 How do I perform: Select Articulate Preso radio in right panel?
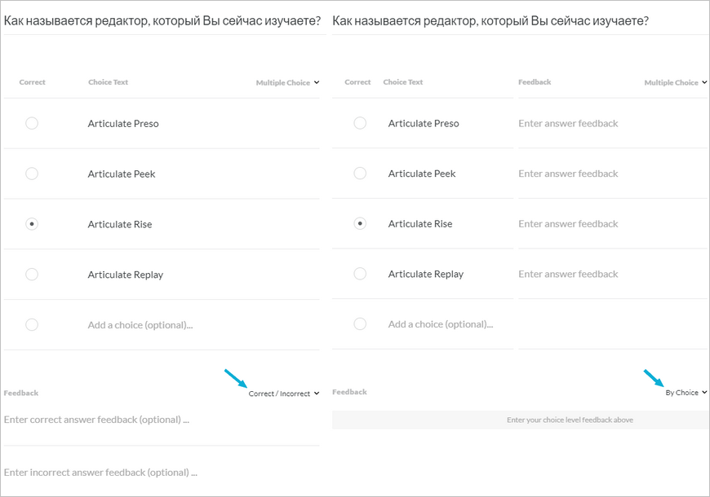tap(360, 123)
